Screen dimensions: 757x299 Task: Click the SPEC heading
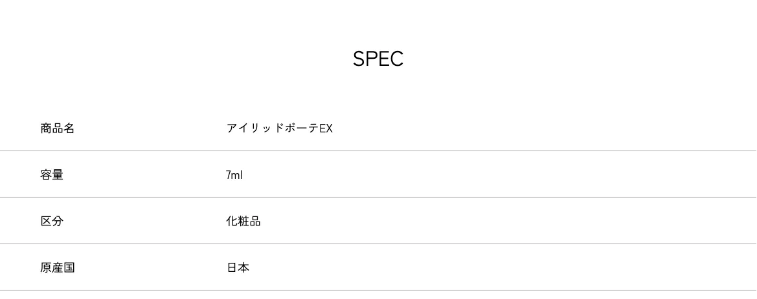point(378,59)
